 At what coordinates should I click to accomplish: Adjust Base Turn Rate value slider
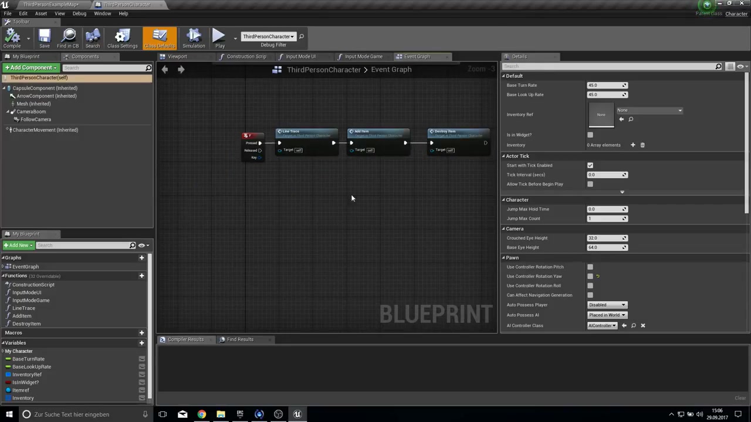point(607,86)
